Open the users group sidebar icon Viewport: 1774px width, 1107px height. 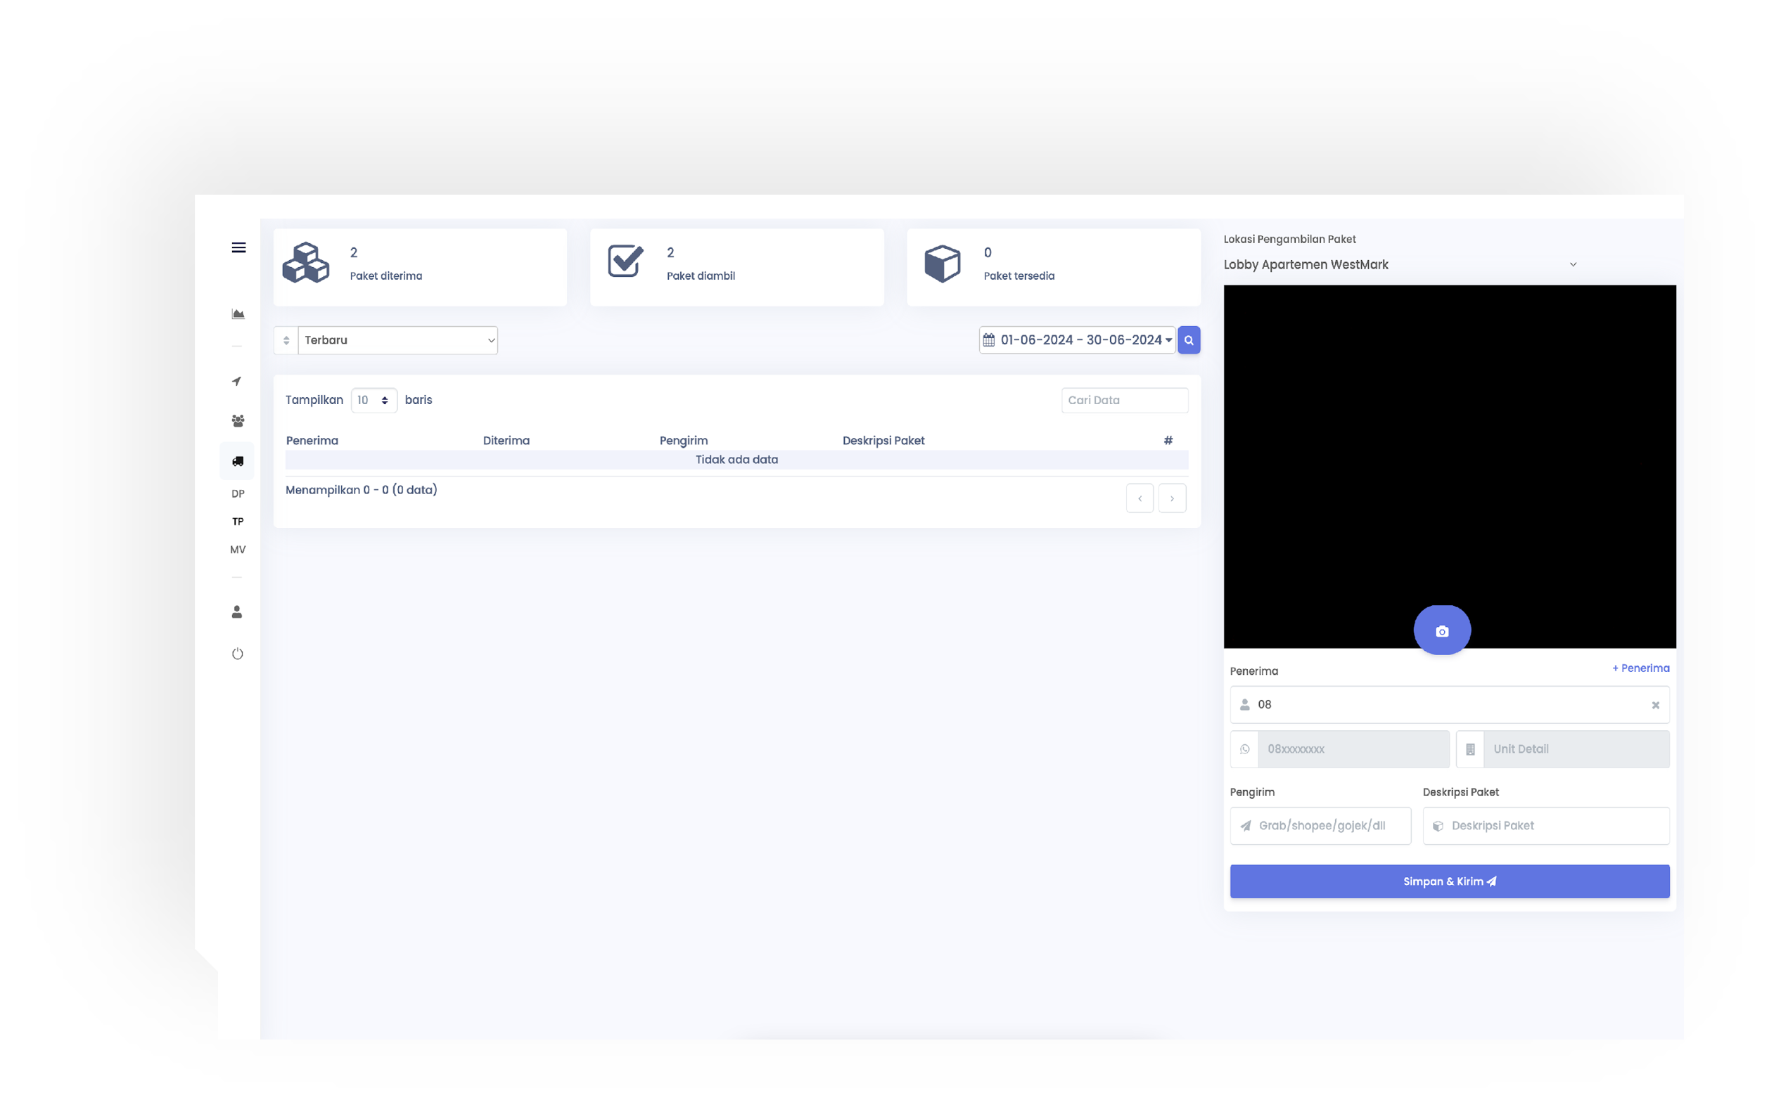coord(238,421)
